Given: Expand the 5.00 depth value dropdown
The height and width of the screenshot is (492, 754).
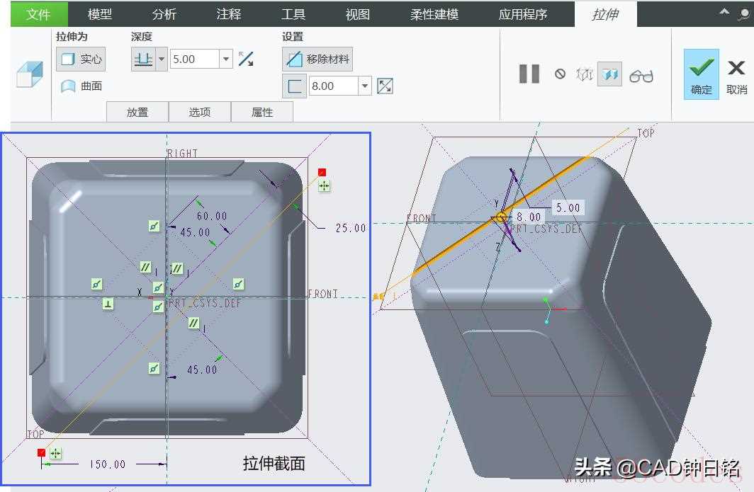Looking at the screenshot, I should click(x=226, y=59).
